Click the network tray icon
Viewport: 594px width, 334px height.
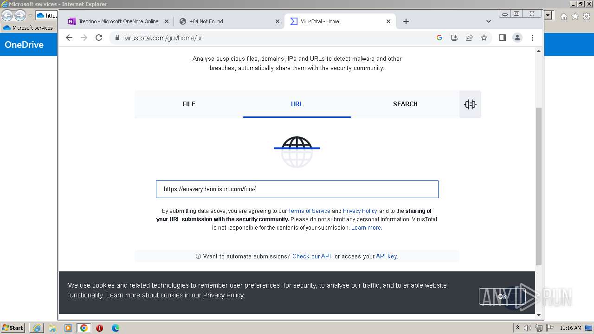tap(539, 328)
